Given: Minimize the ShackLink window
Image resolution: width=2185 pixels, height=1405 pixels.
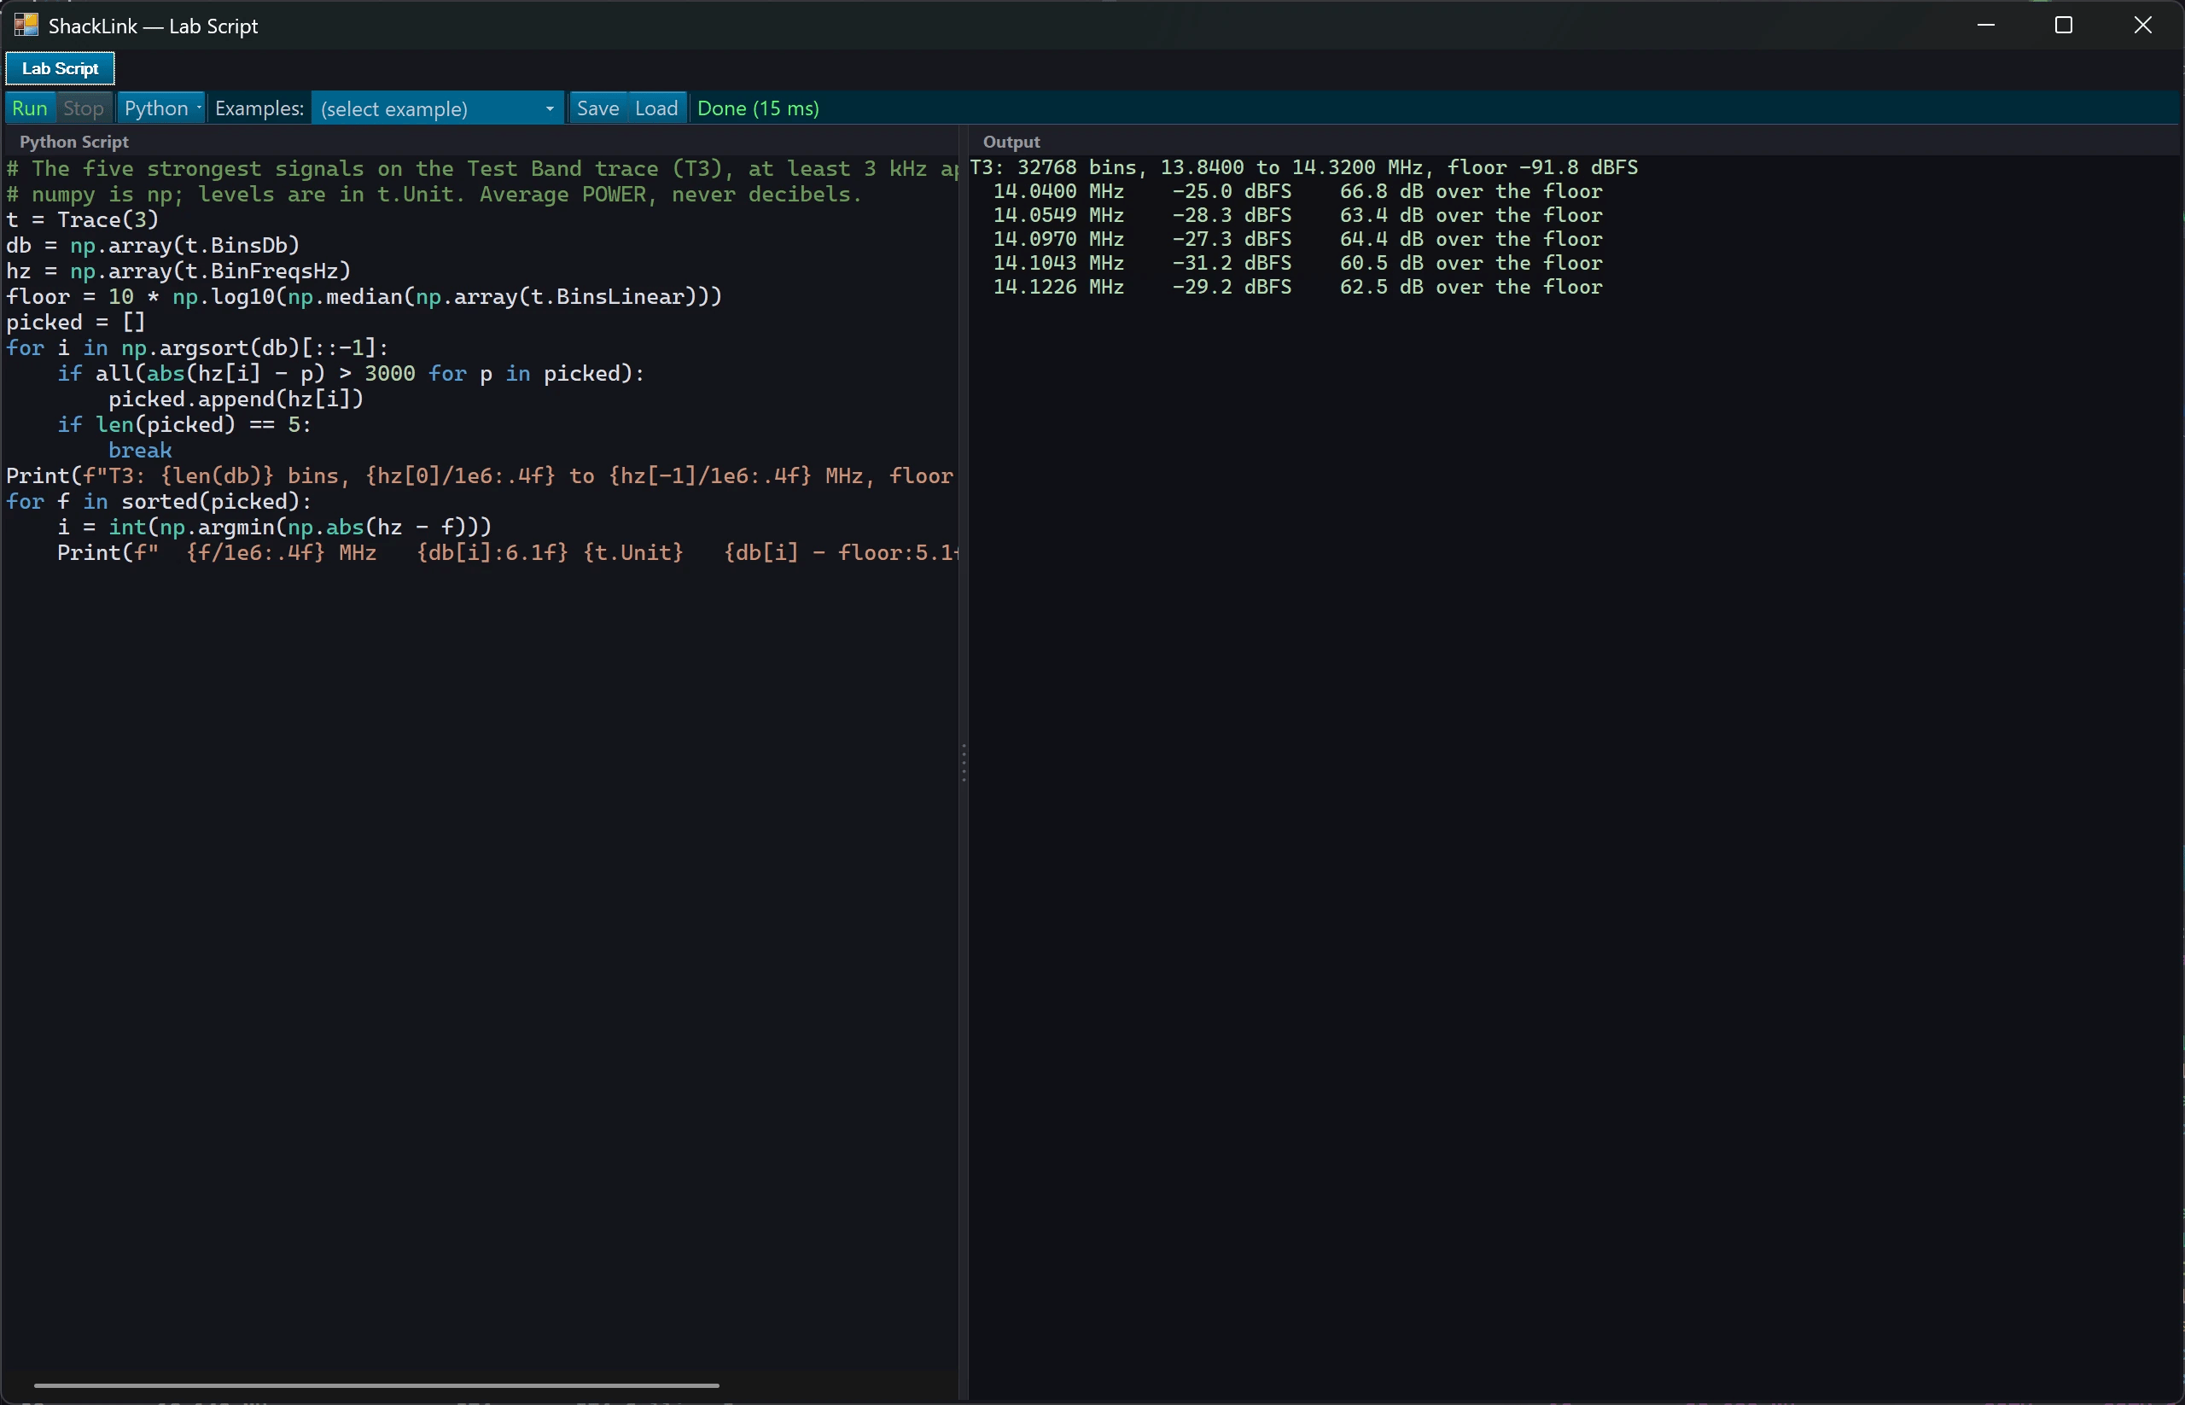Looking at the screenshot, I should point(1986,25).
